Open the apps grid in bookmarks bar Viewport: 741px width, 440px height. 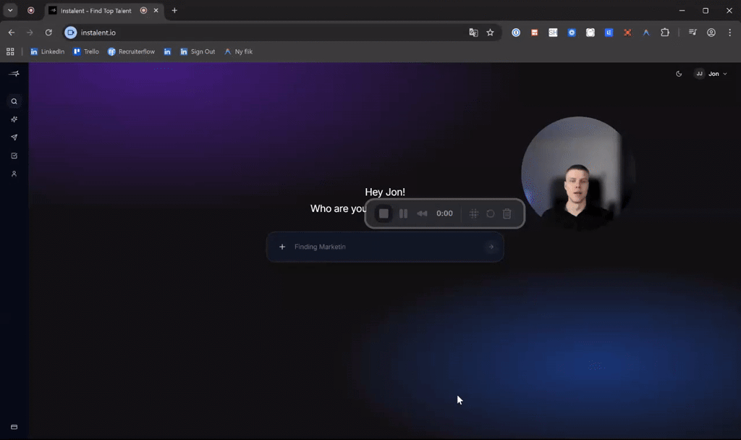pos(10,51)
